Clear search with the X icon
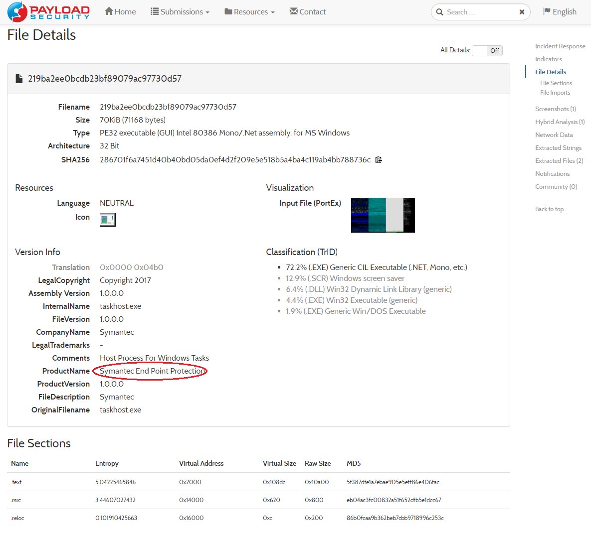591x535 pixels. (522, 12)
